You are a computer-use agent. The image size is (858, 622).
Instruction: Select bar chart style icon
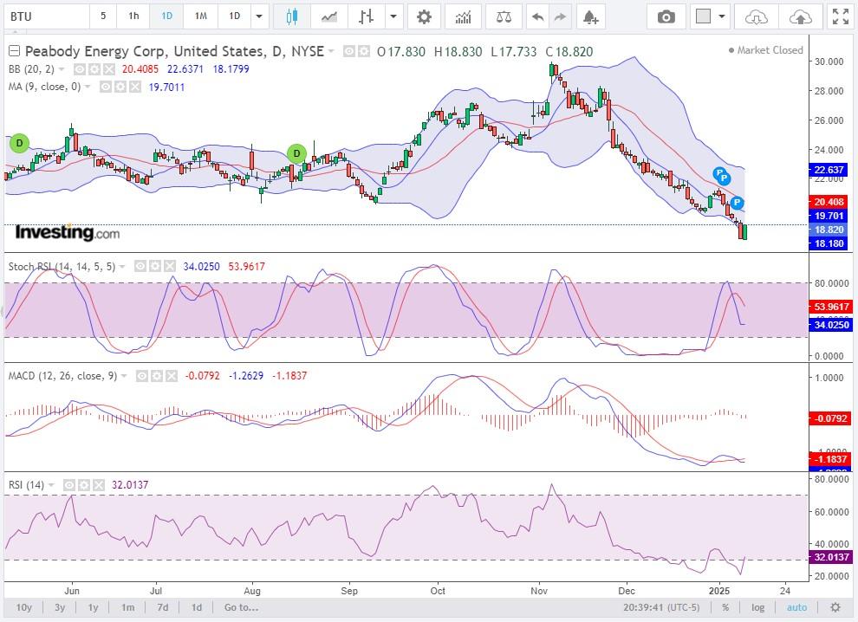366,16
